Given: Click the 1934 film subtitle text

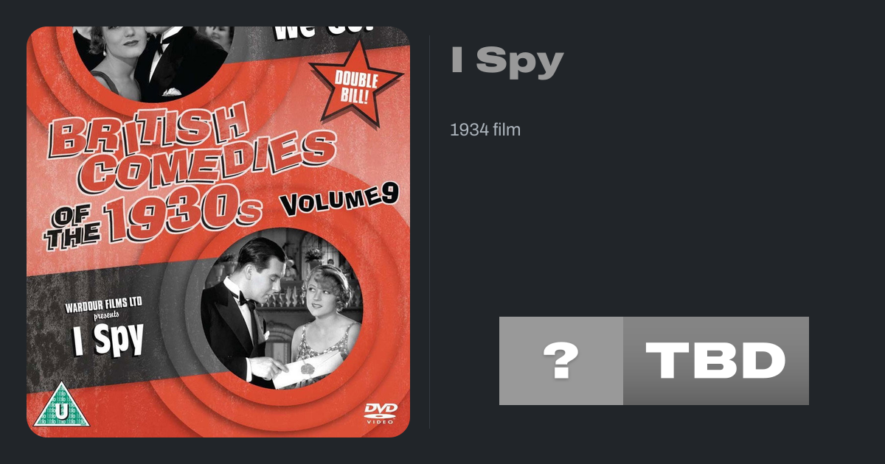Looking at the screenshot, I should 485,130.
